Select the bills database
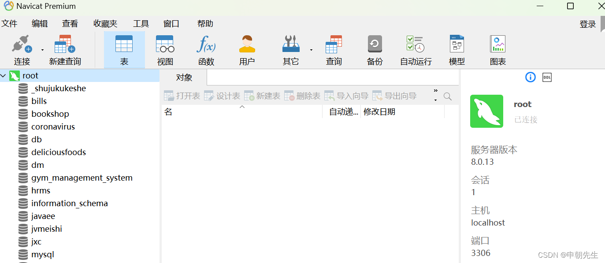 pos(39,101)
